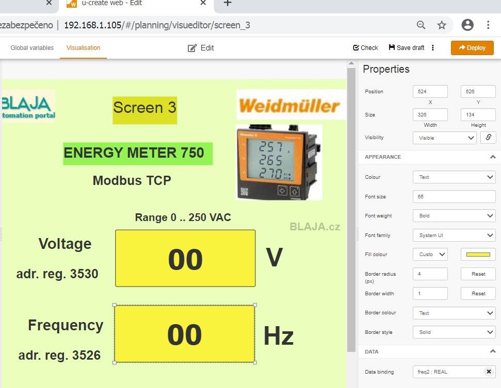Screen dimensions: 501x388
Task: Click the canvas vertical scrollbar
Action: 351,209
